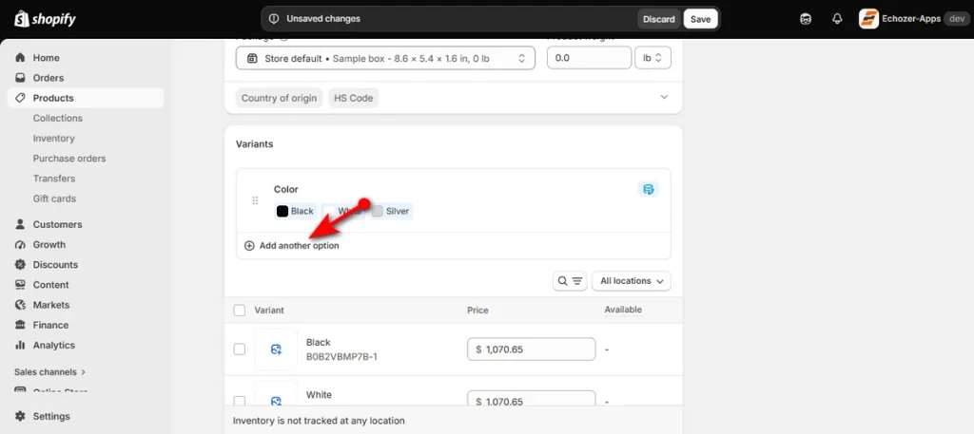The image size is (974, 434).
Task: Click the Home icon in sidebar
Action: click(x=21, y=58)
